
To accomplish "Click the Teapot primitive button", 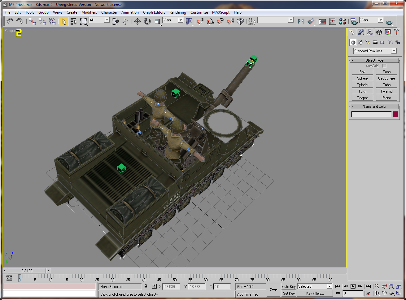I will (x=362, y=98).
